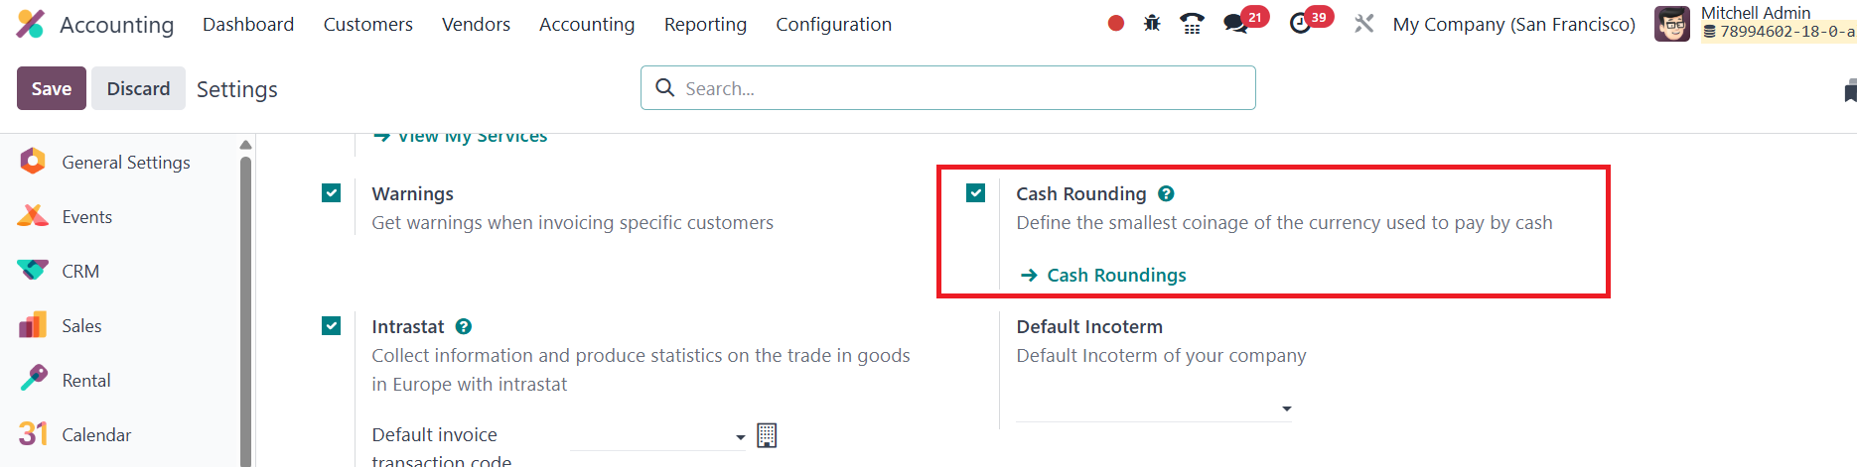This screenshot has width=1857, height=467.
Task: Open the Reporting menu
Action: tap(705, 24)
